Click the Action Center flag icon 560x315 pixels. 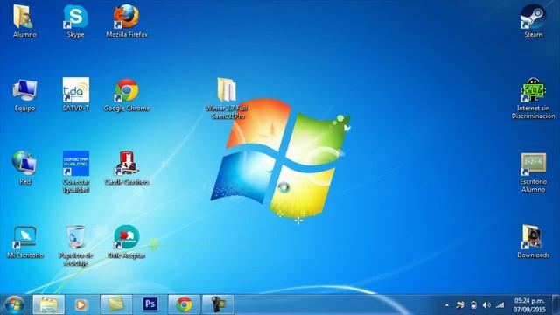460,305
